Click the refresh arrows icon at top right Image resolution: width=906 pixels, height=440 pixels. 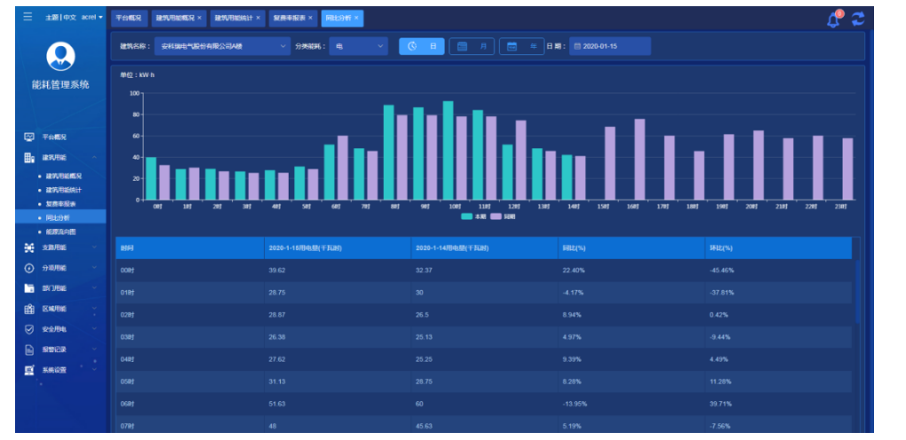857,19
